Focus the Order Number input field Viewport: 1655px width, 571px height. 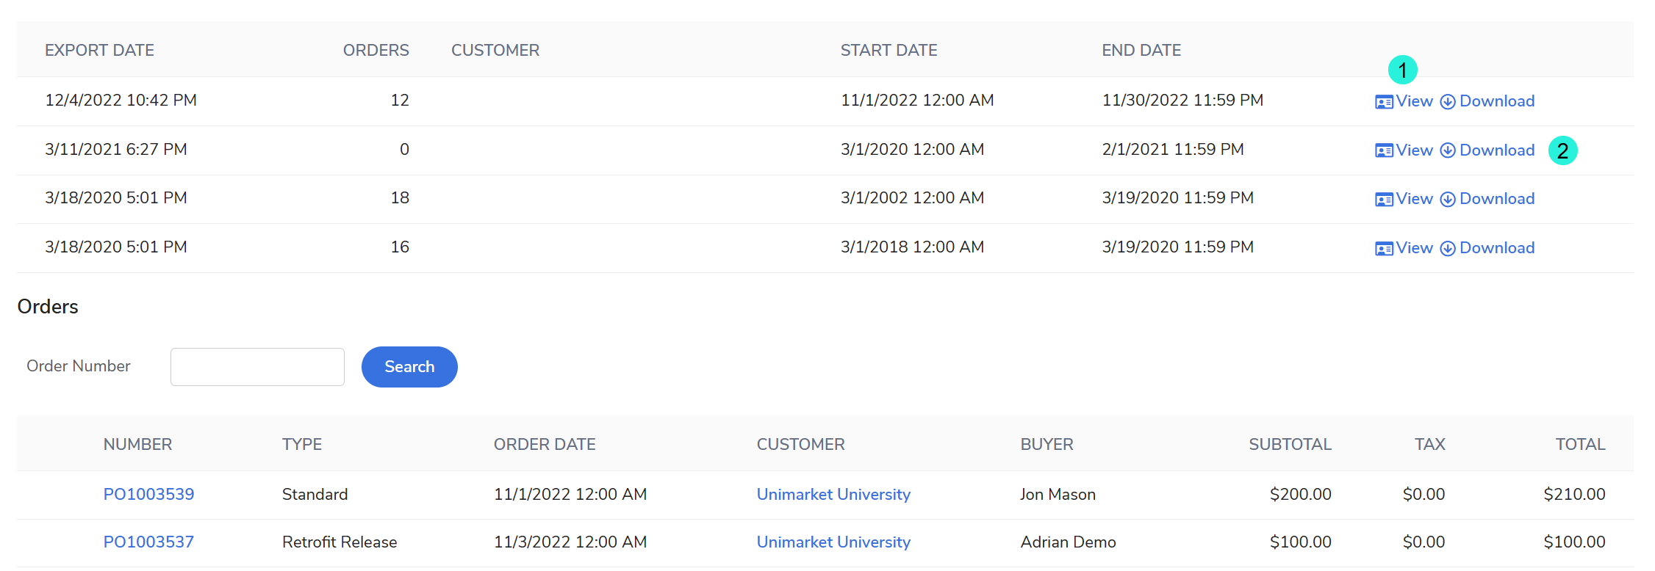(x=257, y=367)
